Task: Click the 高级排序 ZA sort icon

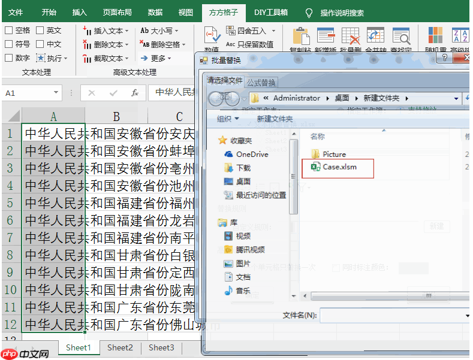Action: pos(460,35)
